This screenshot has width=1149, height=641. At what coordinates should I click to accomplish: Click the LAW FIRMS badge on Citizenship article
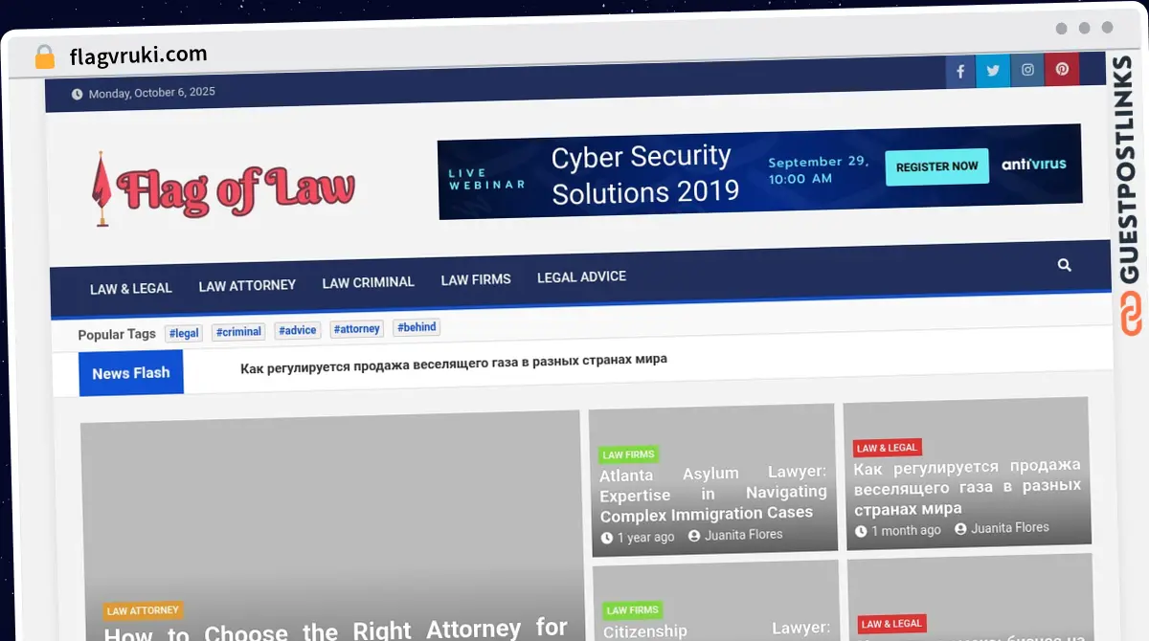(633, 609)
